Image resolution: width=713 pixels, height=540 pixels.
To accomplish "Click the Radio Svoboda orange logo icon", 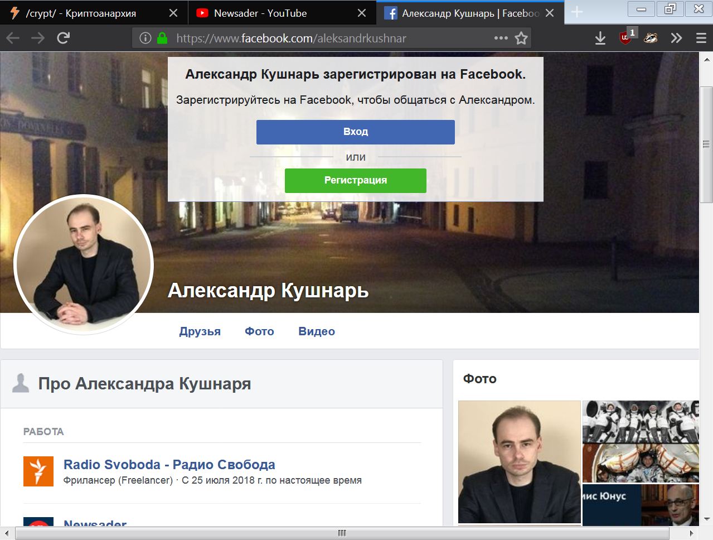I will (x=38, y=471).
